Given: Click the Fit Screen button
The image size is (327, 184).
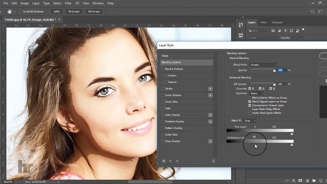Looking at the screenshot, I should click(74, 11).
